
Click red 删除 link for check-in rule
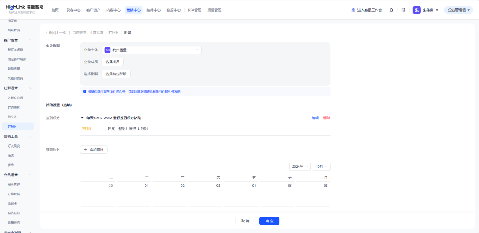[x=326, y=118]
